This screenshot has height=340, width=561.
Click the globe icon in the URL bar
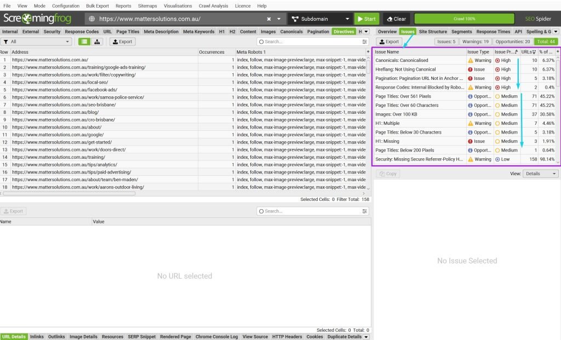91,19
